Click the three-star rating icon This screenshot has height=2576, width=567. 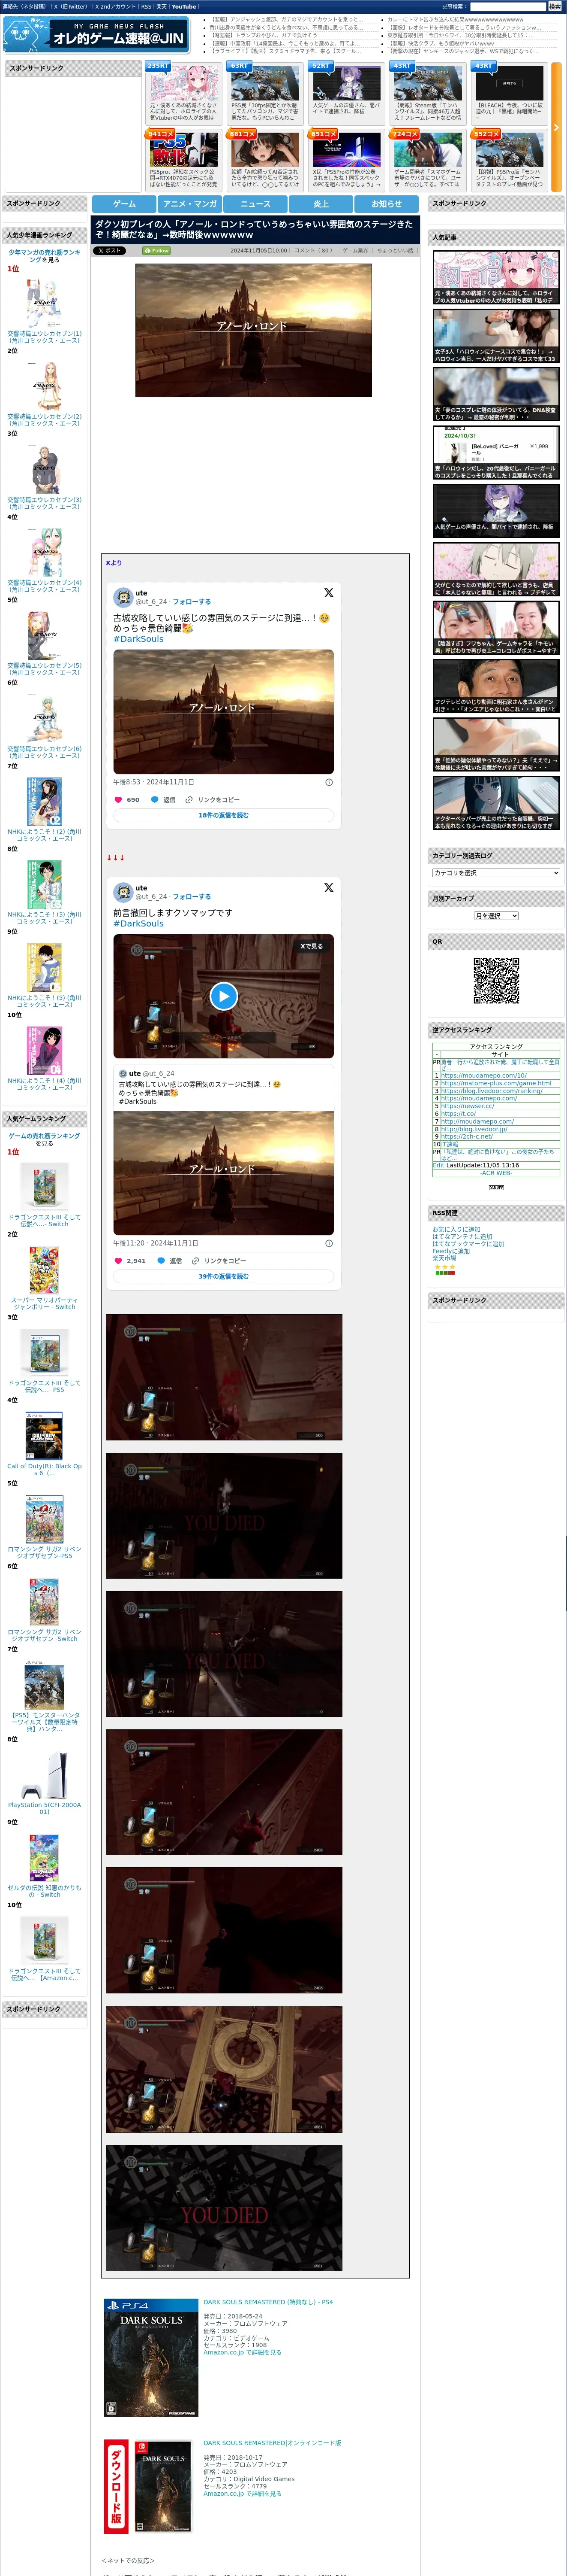444,1267
